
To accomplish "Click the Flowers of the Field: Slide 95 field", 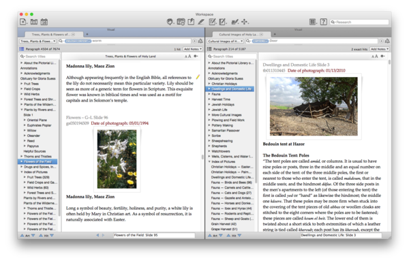I will coord(154,235).
